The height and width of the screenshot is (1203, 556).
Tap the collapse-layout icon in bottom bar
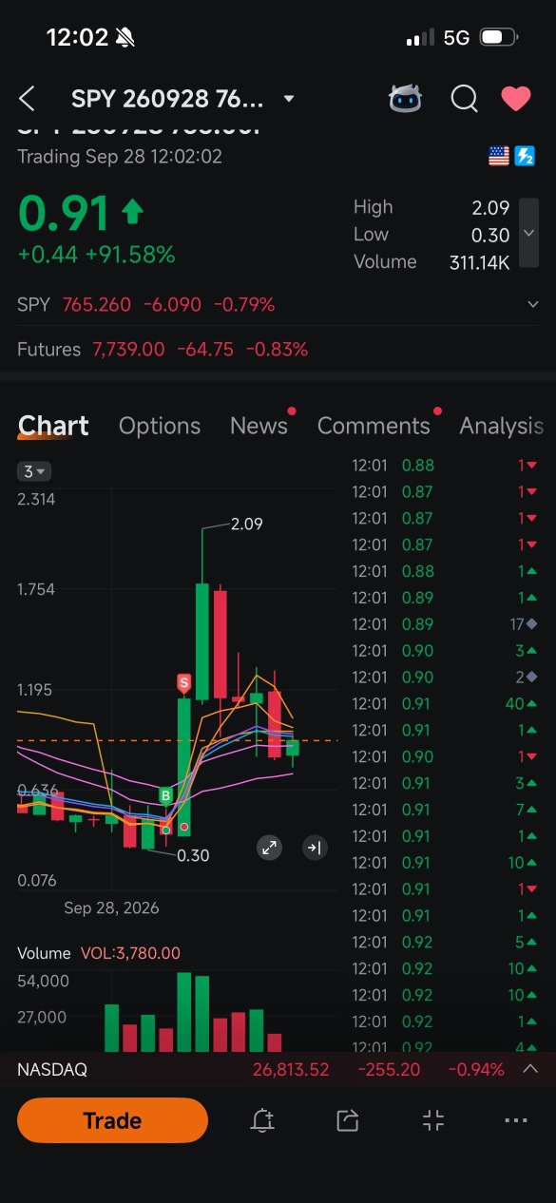[x=433, y=1120]
